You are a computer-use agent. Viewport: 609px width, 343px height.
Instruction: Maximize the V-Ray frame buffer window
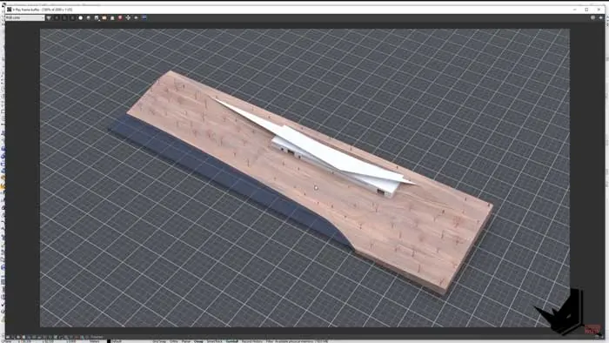click(x=586, y=10)
